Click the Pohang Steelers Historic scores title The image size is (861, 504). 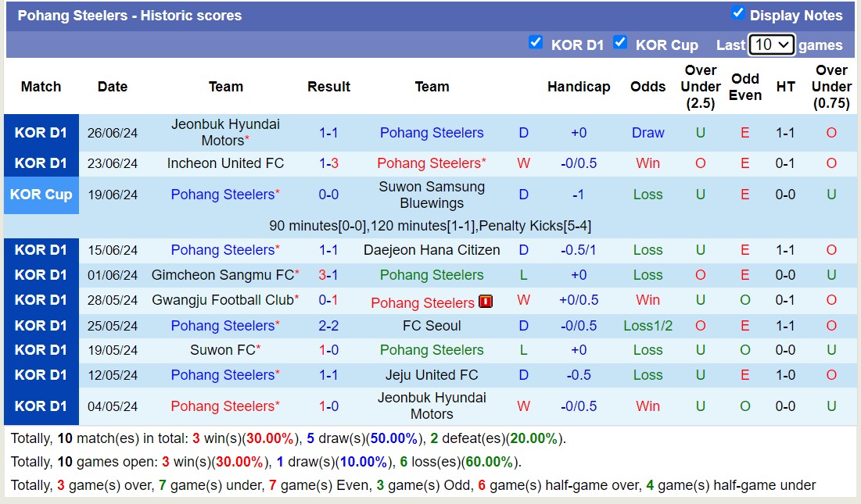click(130, 15)
